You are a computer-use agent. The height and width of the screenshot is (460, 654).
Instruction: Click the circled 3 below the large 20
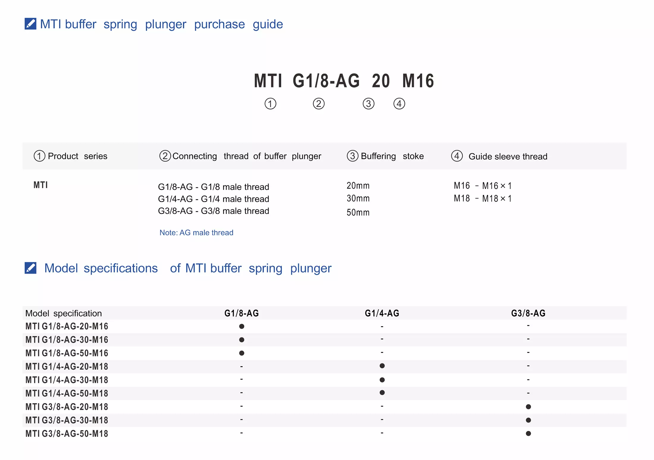click(x=368, y=104)
